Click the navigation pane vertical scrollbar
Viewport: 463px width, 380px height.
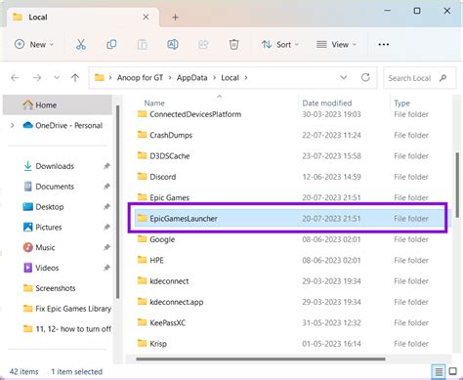118,202
